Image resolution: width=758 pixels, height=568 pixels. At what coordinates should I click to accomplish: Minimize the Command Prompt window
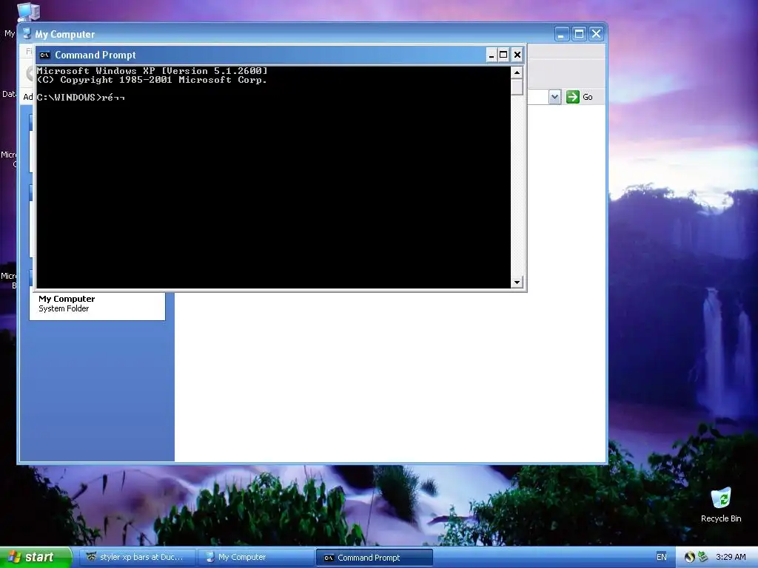(492, 55)
